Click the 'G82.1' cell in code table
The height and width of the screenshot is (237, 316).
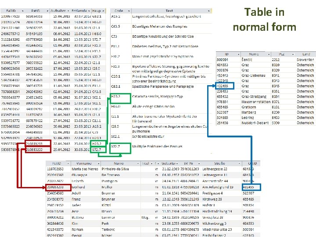[x=115, y=86]
